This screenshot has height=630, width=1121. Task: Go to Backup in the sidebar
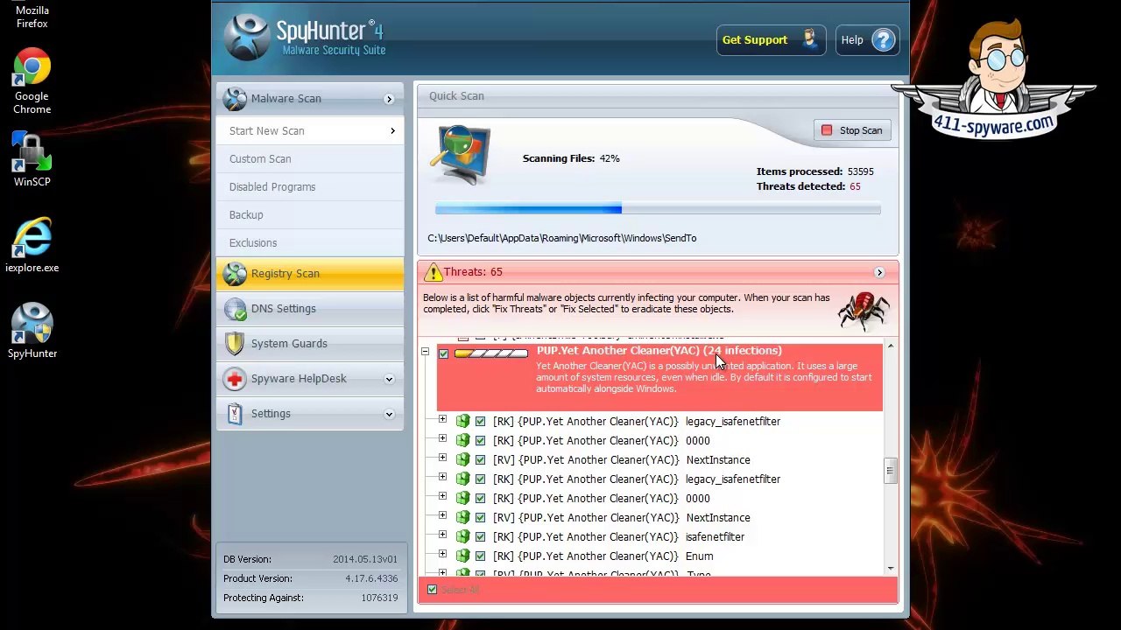[x=310, y=215]
